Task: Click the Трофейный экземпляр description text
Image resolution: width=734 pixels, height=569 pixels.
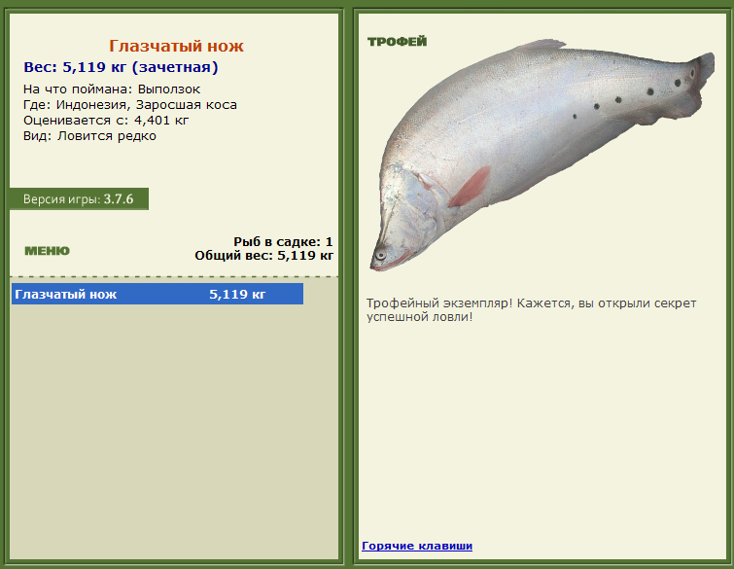Action: coord(532,309)
